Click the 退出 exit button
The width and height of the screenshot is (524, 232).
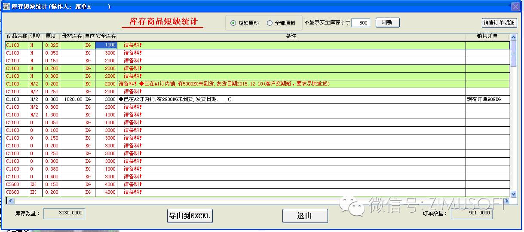(305, 216)
